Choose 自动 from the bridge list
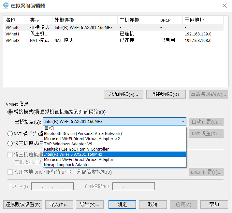Image resolution: width=232 pixels, height=213 pixels. [x=115, y=128]
